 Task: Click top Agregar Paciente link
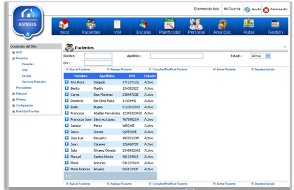[x=121, y=69]
